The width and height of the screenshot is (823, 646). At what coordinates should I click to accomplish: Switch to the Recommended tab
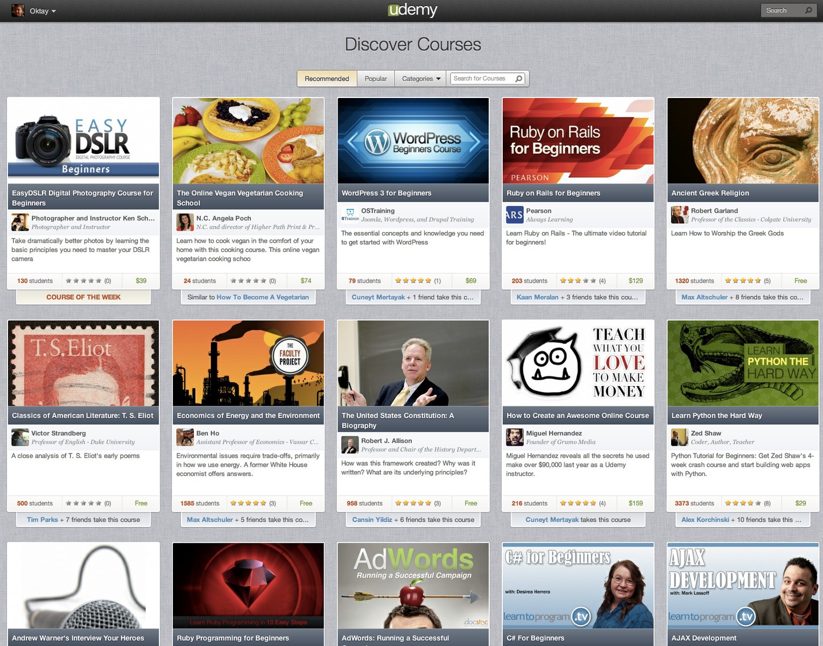[327, 79]
